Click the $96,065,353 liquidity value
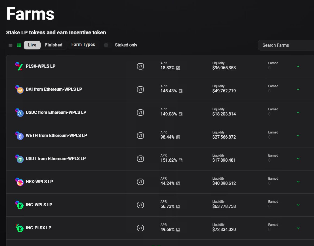The width and height of the screenshot is (314, 246). coord(224,68)
